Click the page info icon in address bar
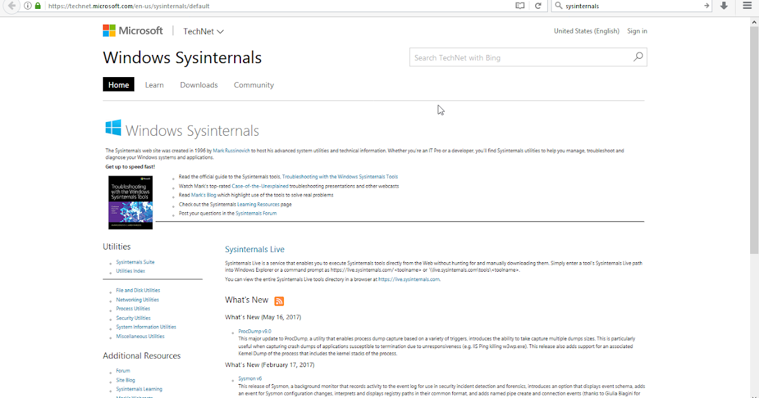759x398 pixels. coord(28,6)
